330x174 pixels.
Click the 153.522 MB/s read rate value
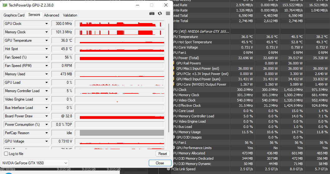(293, 5)
